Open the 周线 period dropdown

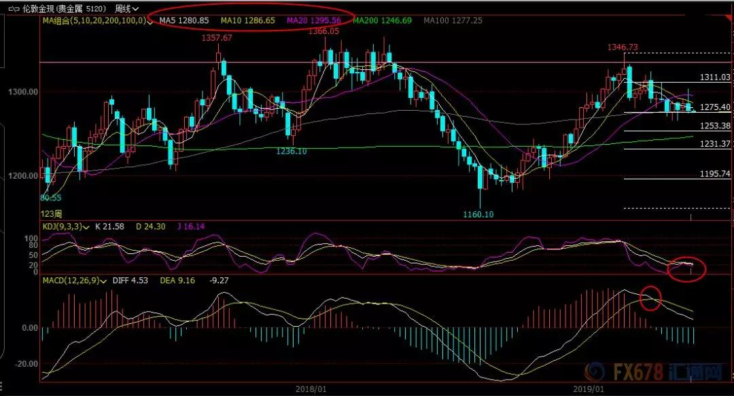(x=126, y=9)
